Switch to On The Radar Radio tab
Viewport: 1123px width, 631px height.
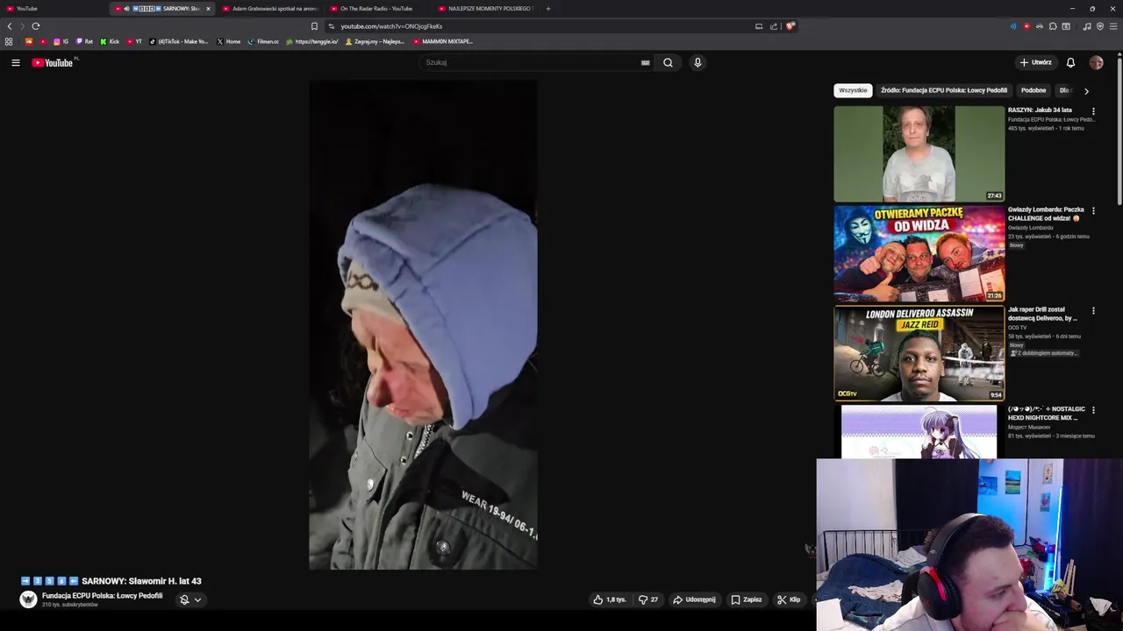(378, 9)
